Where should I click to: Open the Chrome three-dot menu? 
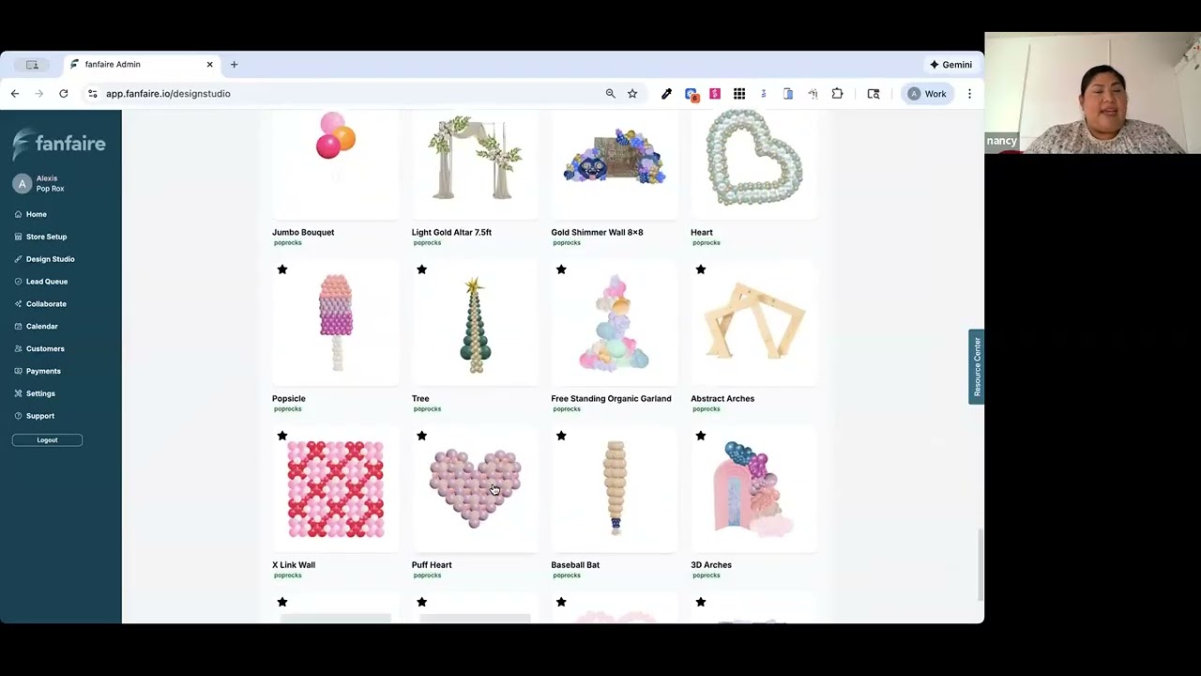969,94
